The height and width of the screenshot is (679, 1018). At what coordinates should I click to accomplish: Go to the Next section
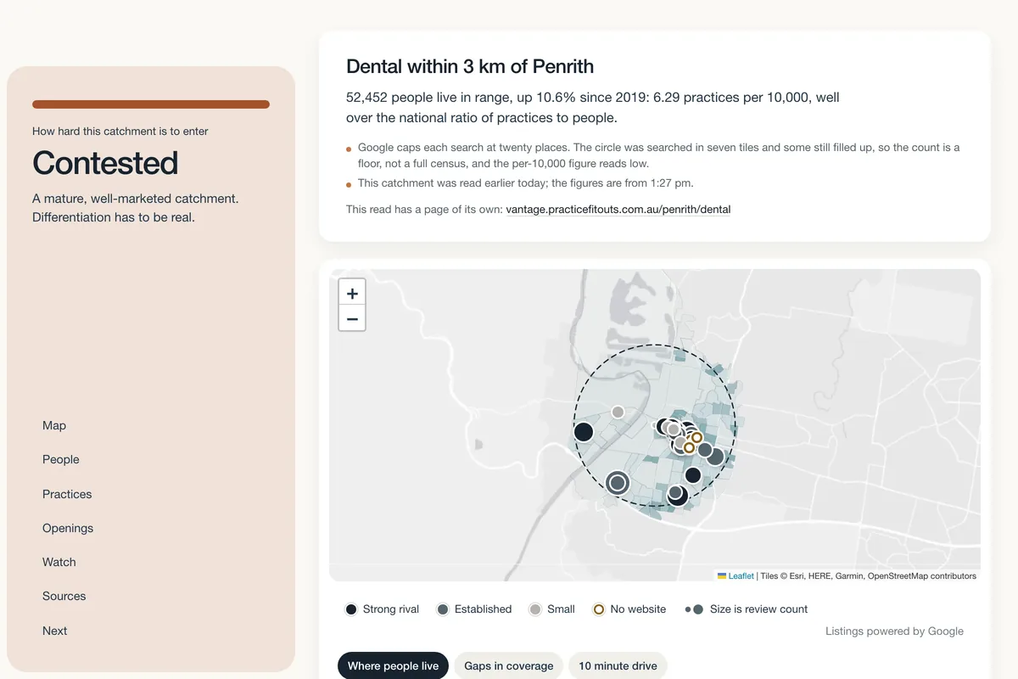(x=55, y=631)
